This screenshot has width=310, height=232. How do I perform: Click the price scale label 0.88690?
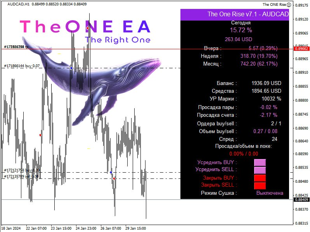coord(301,128)
